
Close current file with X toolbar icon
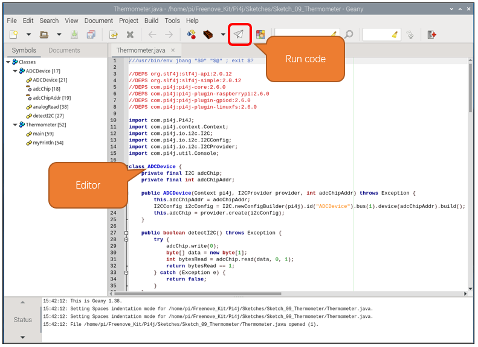[x=130, y=34]
